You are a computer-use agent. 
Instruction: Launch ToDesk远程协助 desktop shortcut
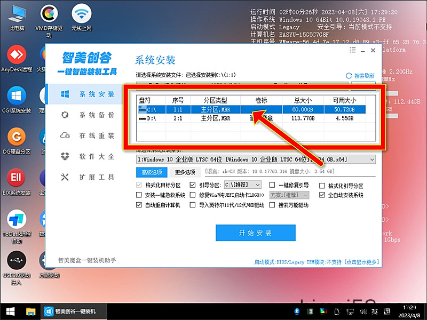[17, 226]
